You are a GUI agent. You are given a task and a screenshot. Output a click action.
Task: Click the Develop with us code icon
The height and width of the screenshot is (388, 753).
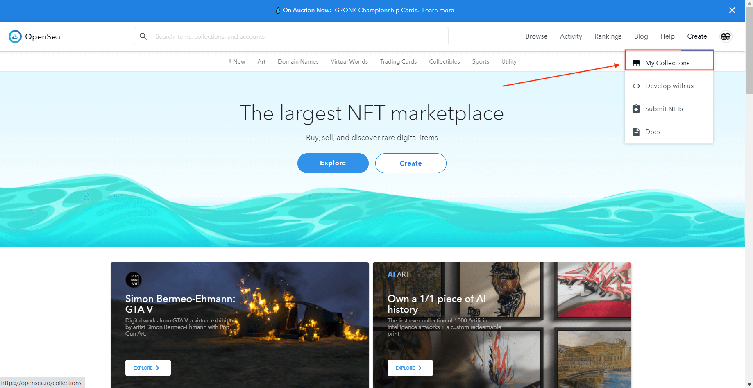(636, 86)
